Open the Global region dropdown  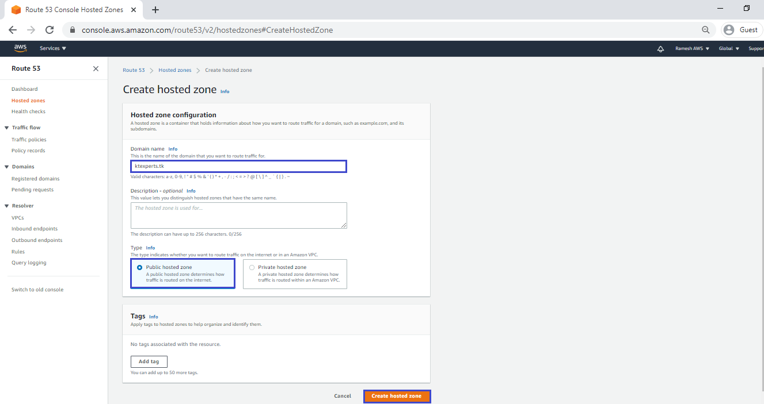[x=729, y=48]
